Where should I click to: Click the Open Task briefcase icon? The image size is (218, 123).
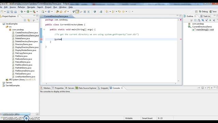[61, 12]
